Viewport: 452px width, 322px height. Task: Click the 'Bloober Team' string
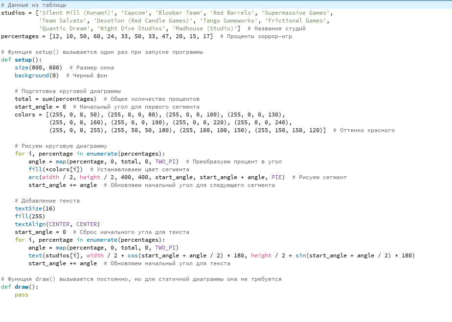click(x=179, y=13)
